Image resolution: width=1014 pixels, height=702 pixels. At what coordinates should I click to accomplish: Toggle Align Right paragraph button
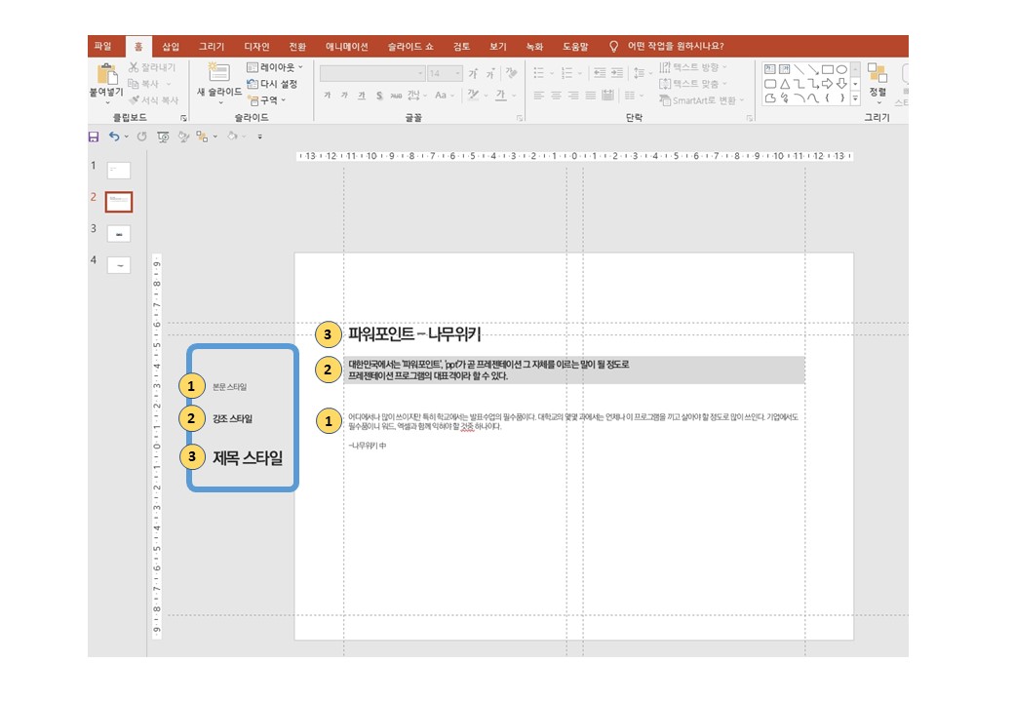tap(573, 96)
